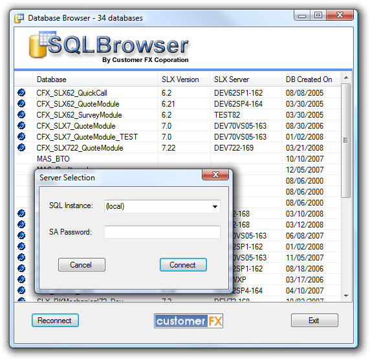The image size is (370, 360).
Task: Select the CFX_SLX7_QuoteModule_TEST database name
Action: 87,137
